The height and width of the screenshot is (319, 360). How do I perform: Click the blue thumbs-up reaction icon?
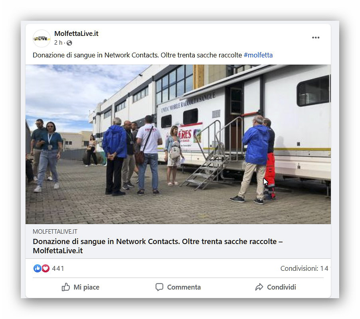pyautogui.click(x=37, y=268)
